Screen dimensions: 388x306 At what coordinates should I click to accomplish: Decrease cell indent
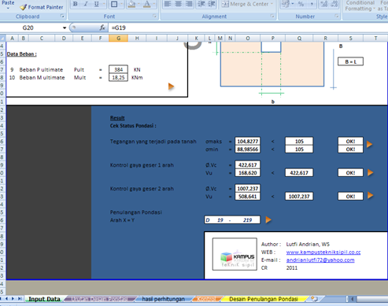coord(201,4)
